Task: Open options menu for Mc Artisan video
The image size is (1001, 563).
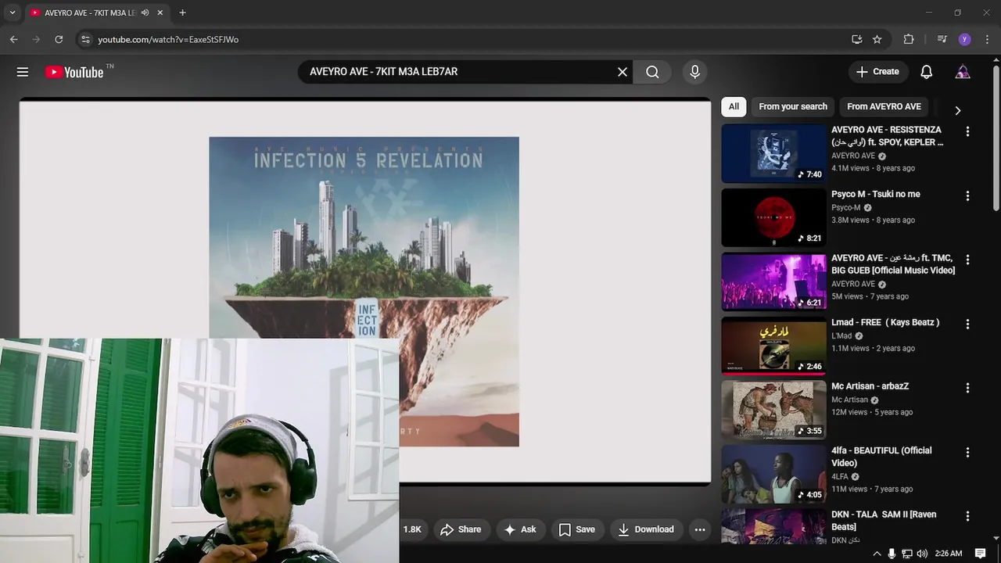Action: pos(967,388)
